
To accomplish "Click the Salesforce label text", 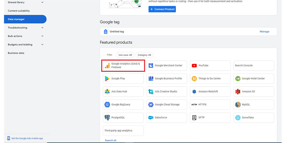I will (161, 118).
